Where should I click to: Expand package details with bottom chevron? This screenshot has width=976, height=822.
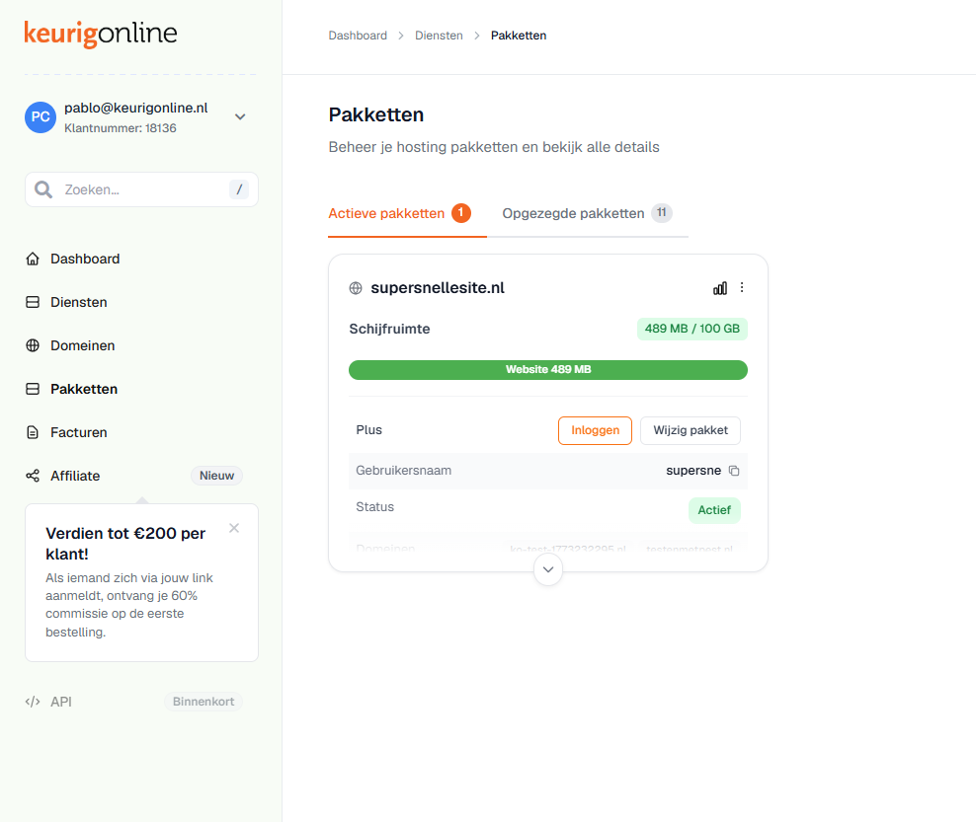[548, 569]
